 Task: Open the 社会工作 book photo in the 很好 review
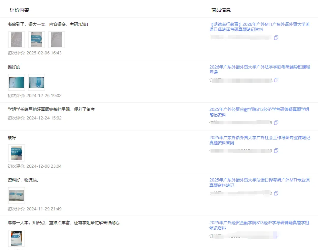(16, 153)
